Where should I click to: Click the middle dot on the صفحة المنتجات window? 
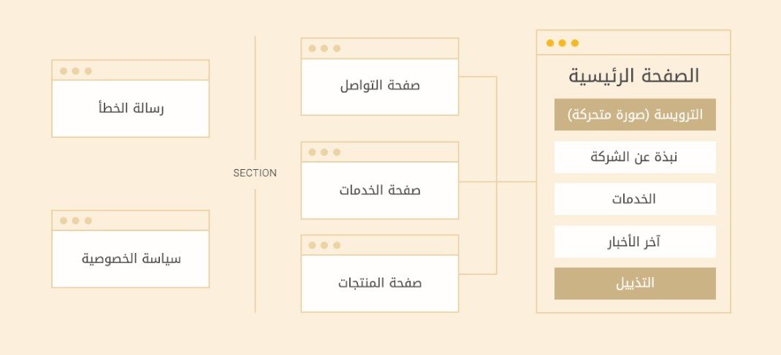[x=324, y=246]
